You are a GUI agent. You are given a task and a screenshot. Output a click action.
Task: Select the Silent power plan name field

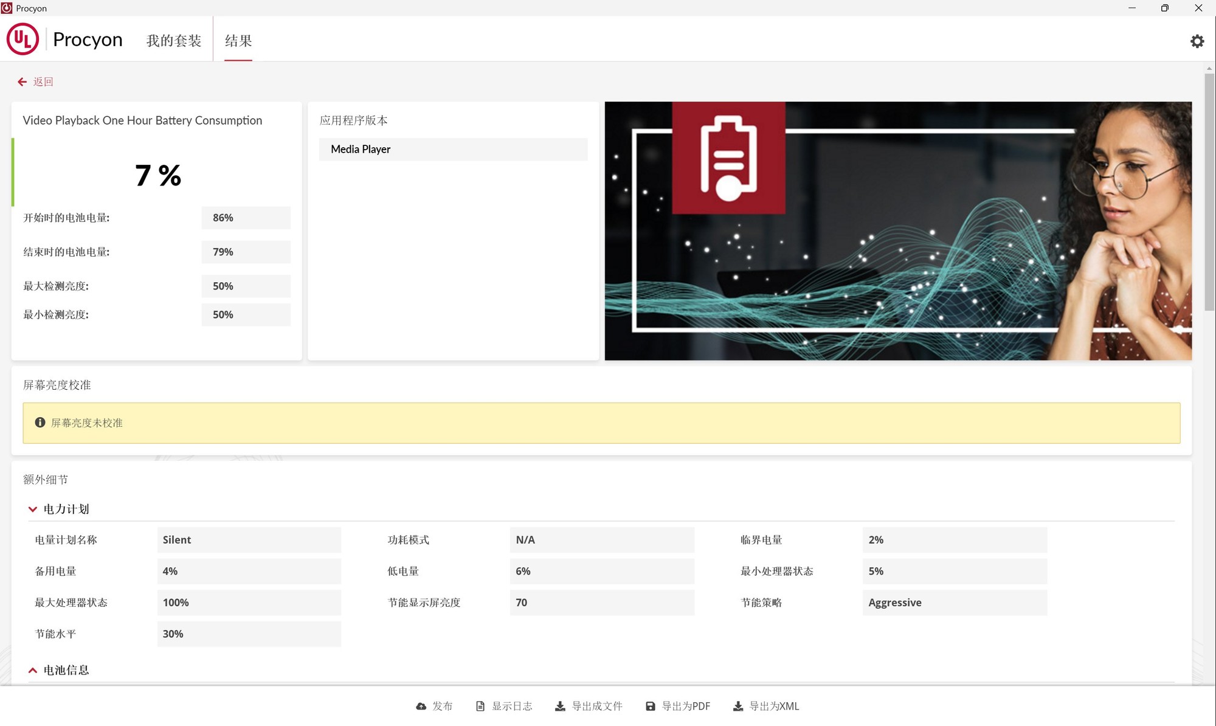coord(249,539)
